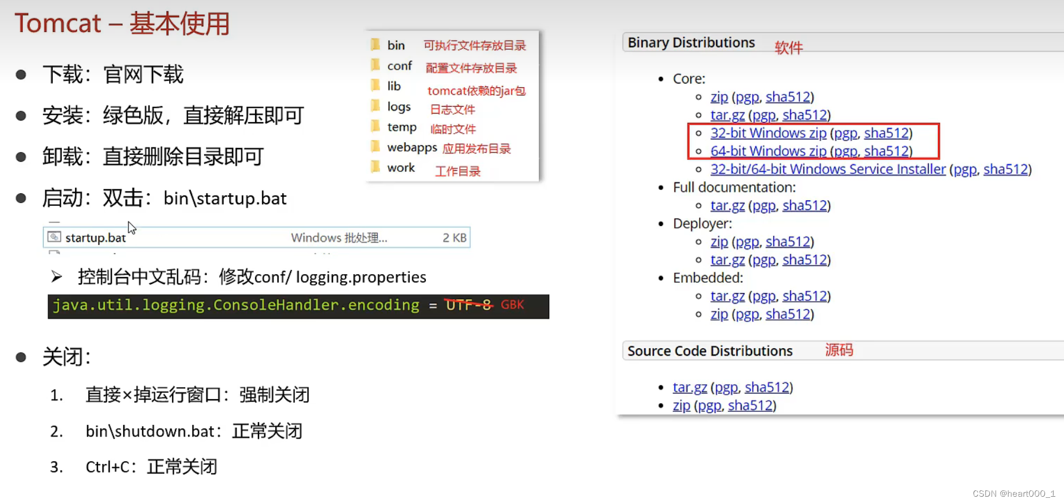Open the Embedded zip link
The width and height of the screenshot is (1064, 503).
719,314
